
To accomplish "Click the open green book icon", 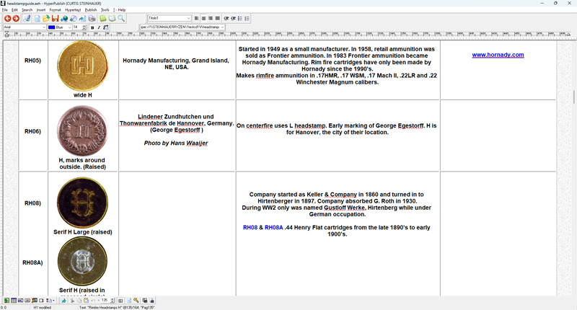I will [112, 19].
